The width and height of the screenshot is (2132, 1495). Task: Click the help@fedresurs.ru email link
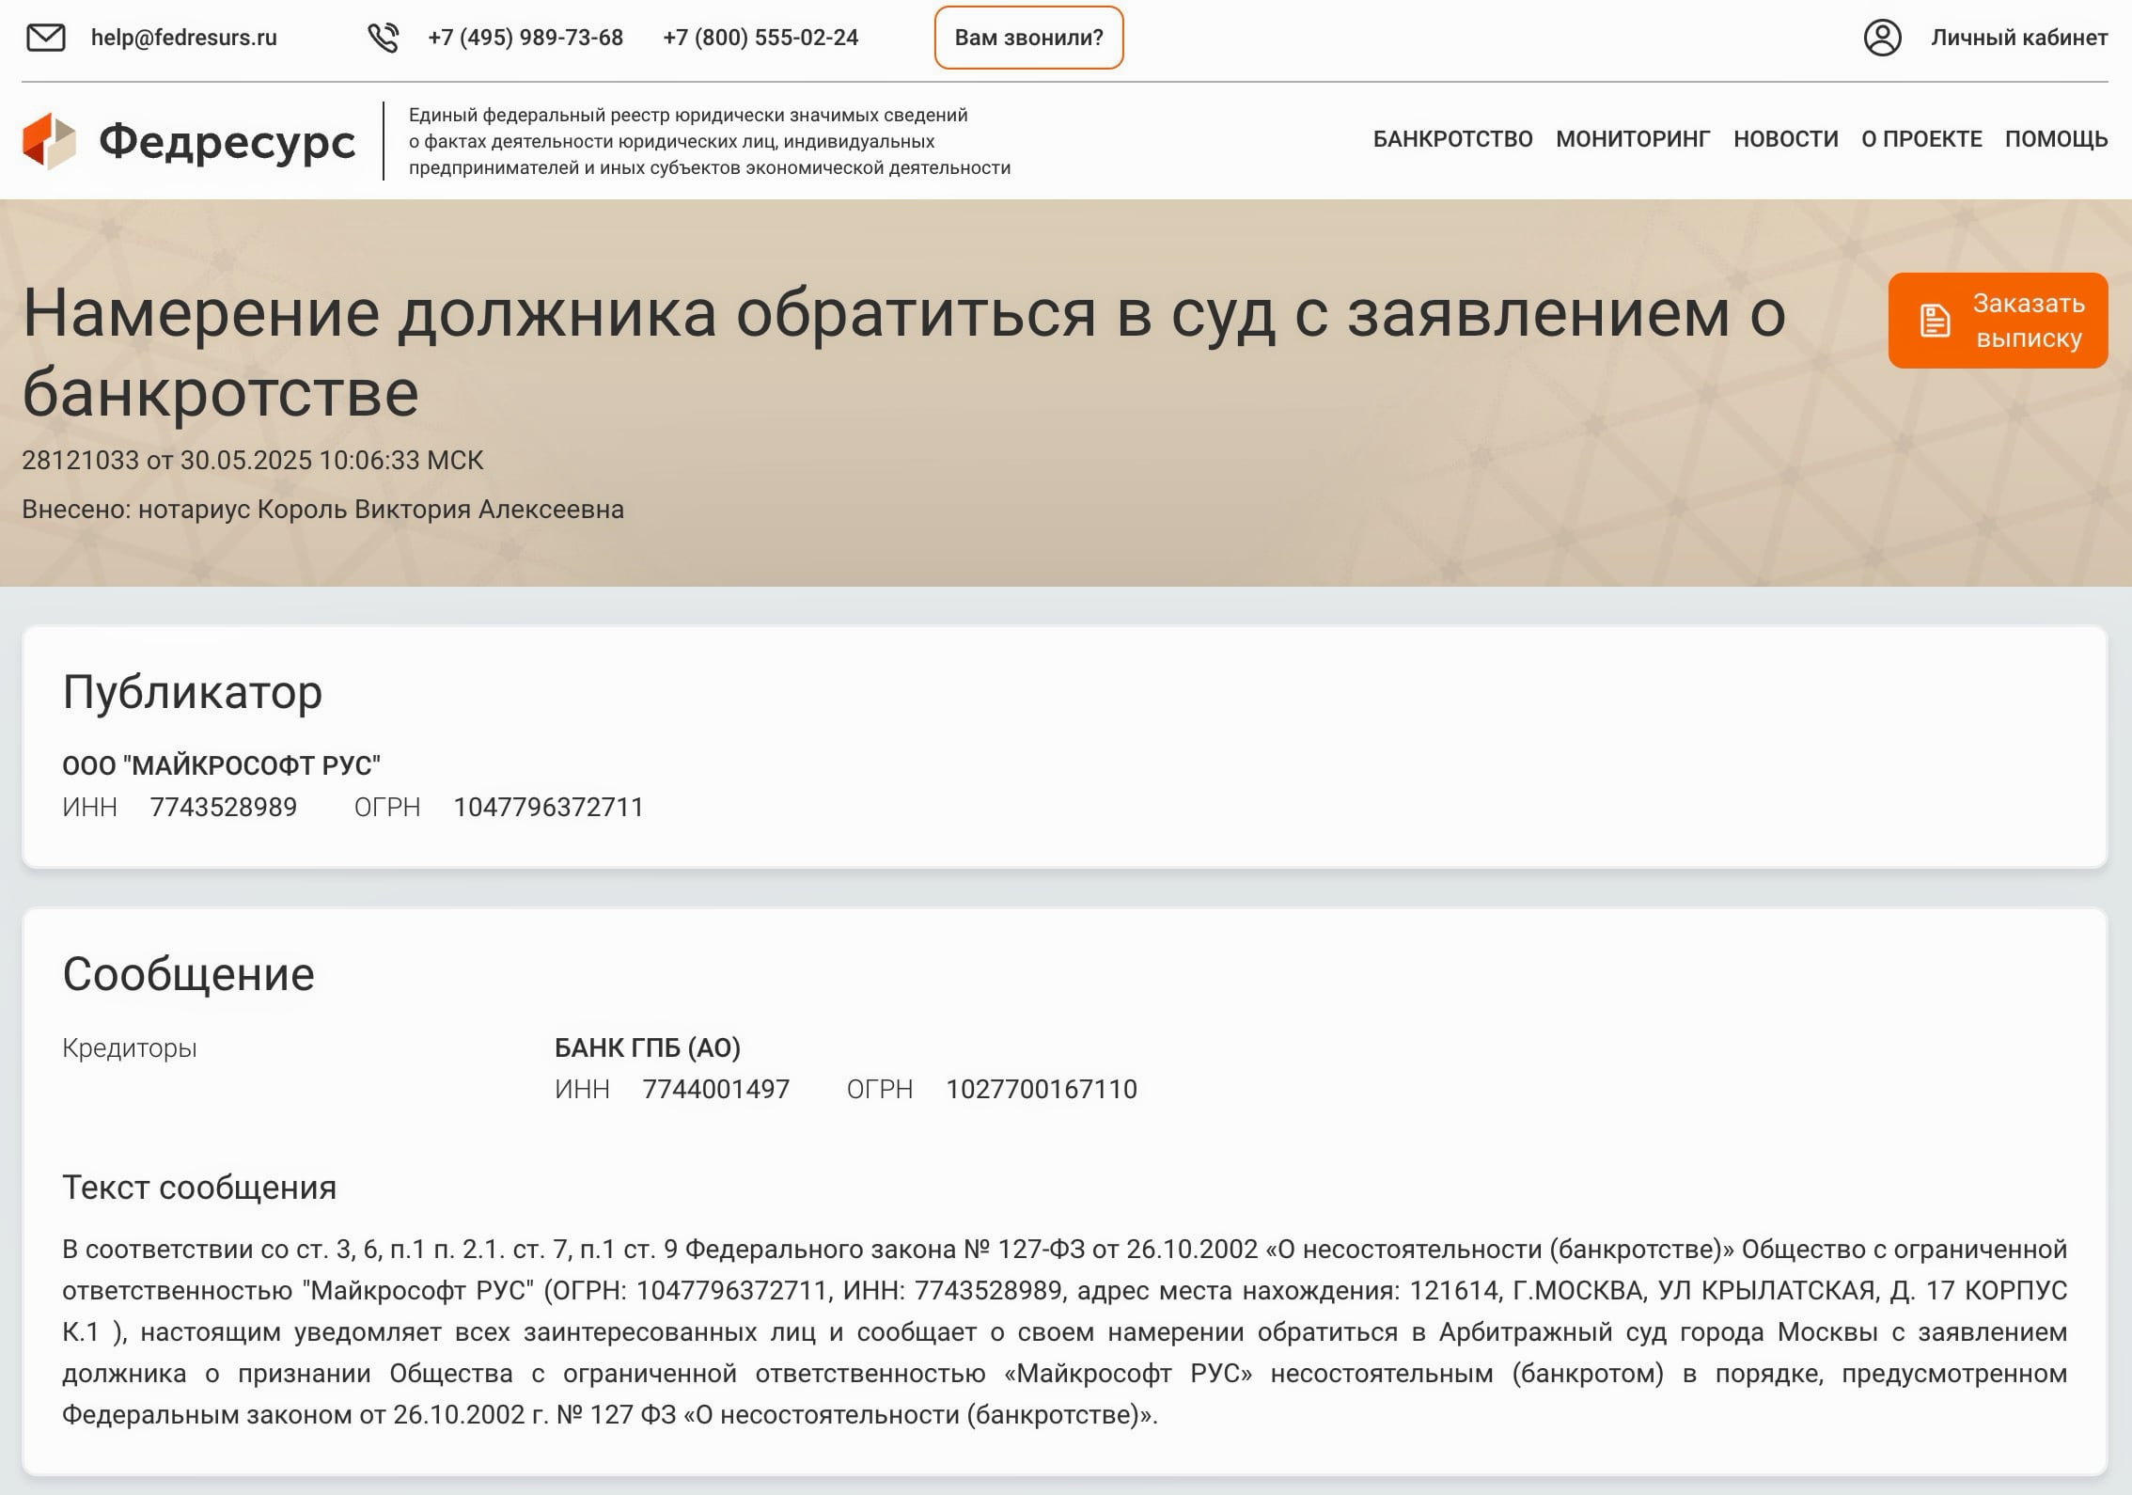(184, 38)
